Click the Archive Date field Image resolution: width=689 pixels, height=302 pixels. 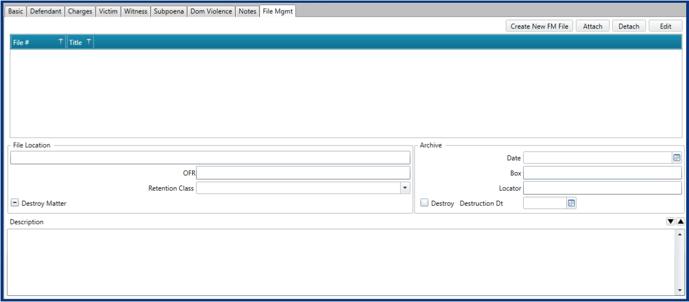[x=598, y=158]
